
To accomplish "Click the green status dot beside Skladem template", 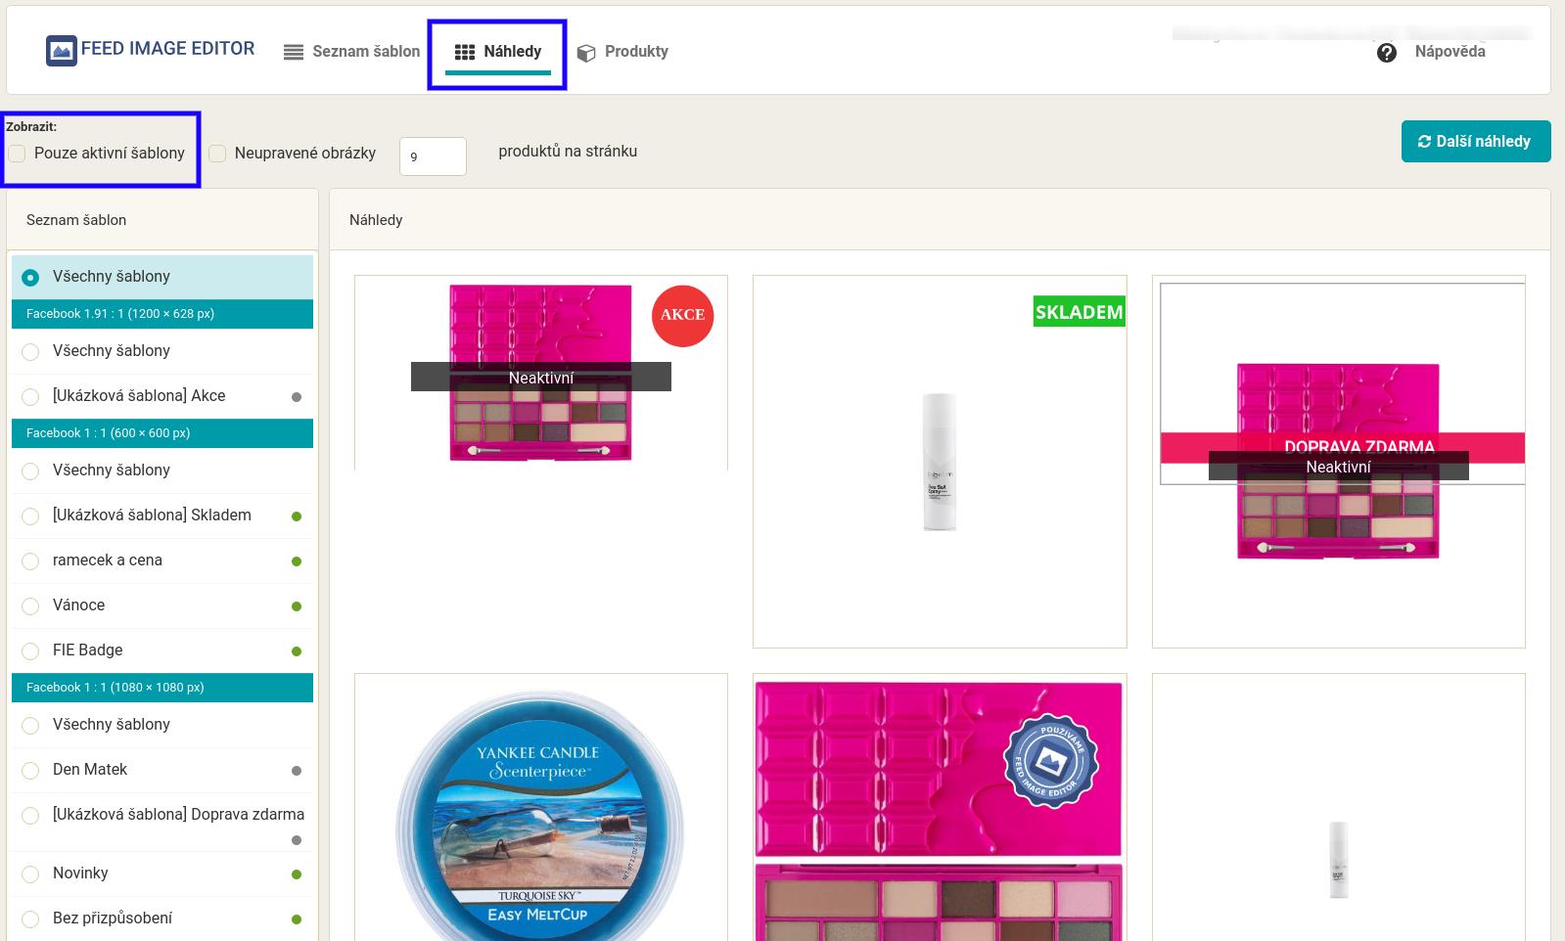I will point(297,516).
